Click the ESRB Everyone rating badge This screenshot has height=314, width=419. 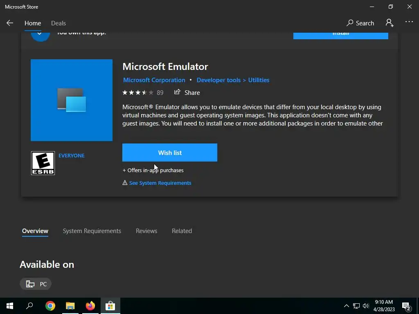tap(43, 163)
